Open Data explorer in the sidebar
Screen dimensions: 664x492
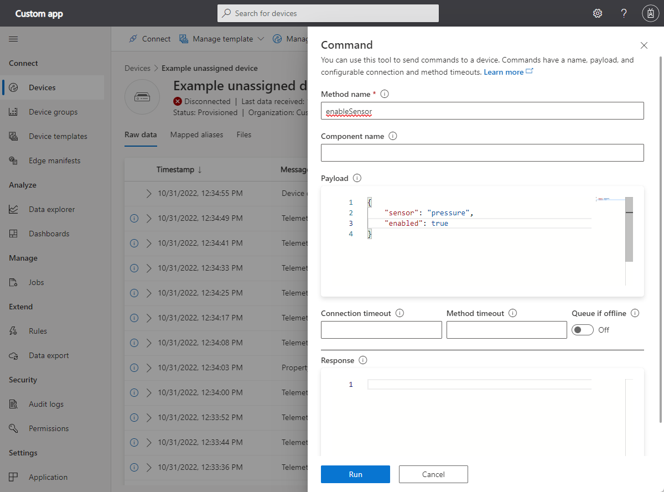(51, 209)
